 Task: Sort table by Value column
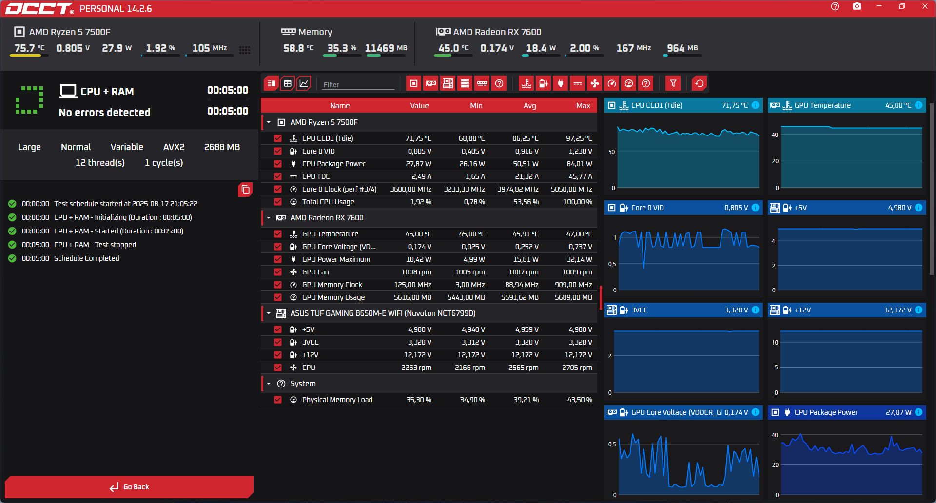[419, 106]
